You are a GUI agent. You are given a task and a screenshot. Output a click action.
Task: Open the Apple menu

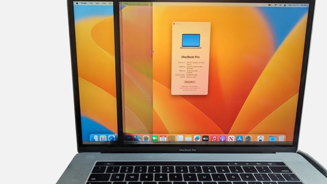(x=77, y=3)
